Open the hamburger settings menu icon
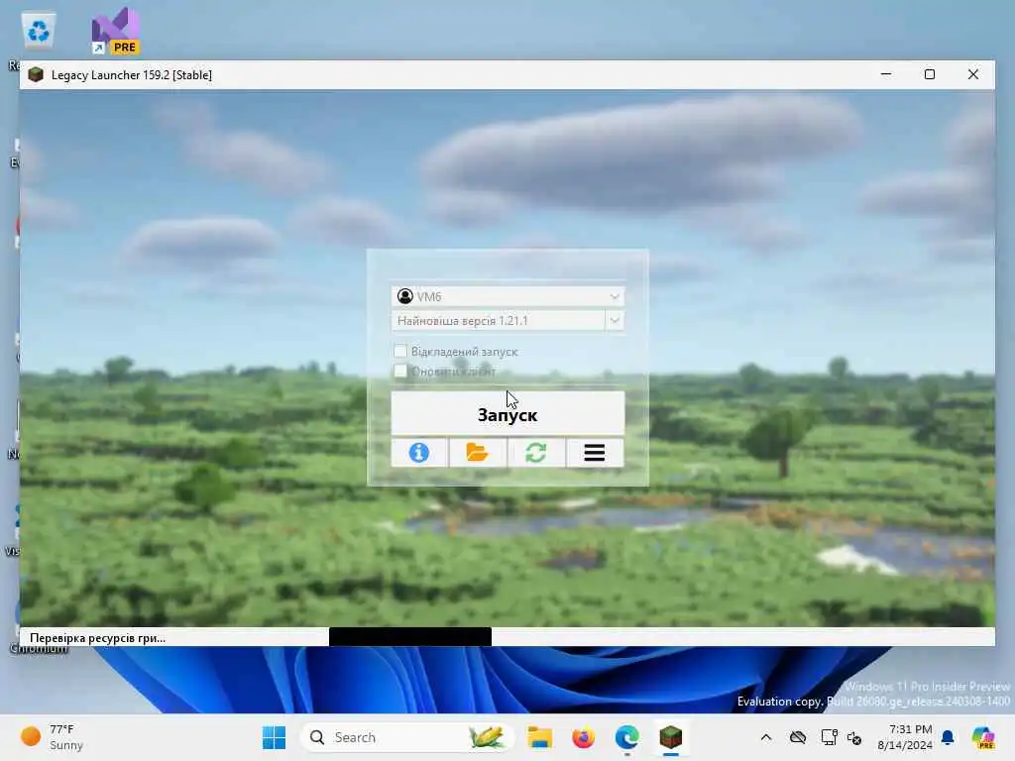This screenshot has height=761, width=1015. coord(595,452)
